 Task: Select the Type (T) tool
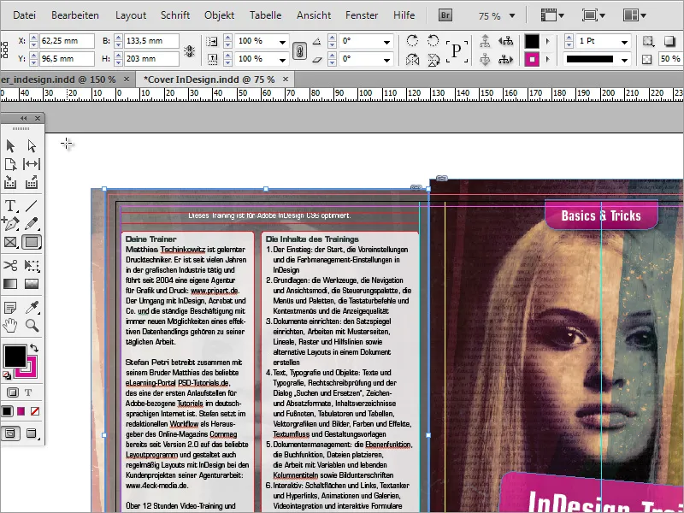click(x=10, y=205)
